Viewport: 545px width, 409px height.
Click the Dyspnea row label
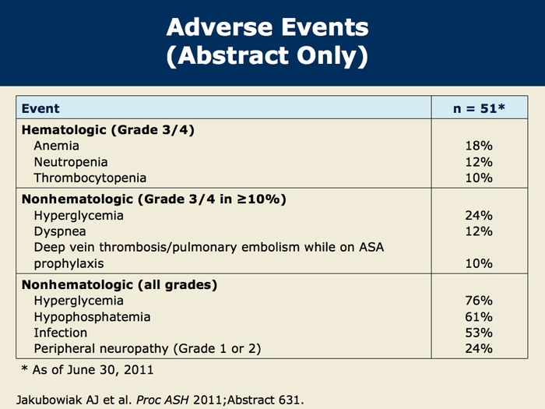coord(60,231)
